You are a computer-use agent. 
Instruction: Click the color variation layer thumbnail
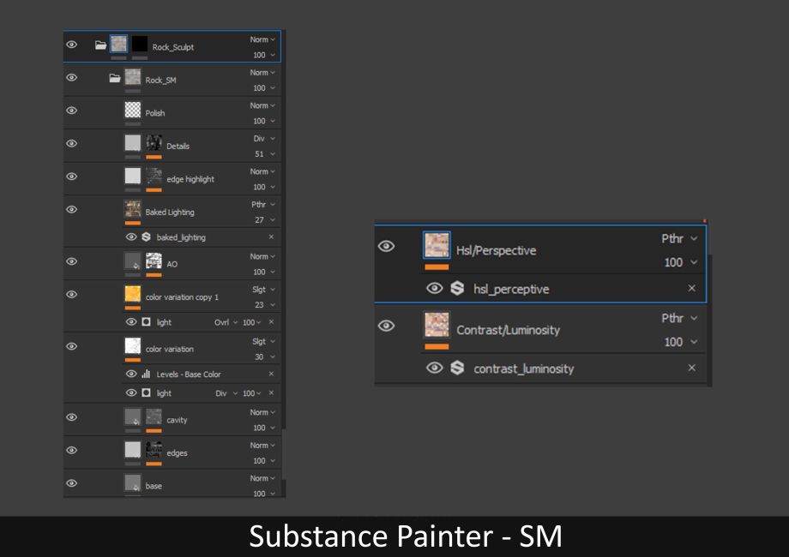(133, 345)
